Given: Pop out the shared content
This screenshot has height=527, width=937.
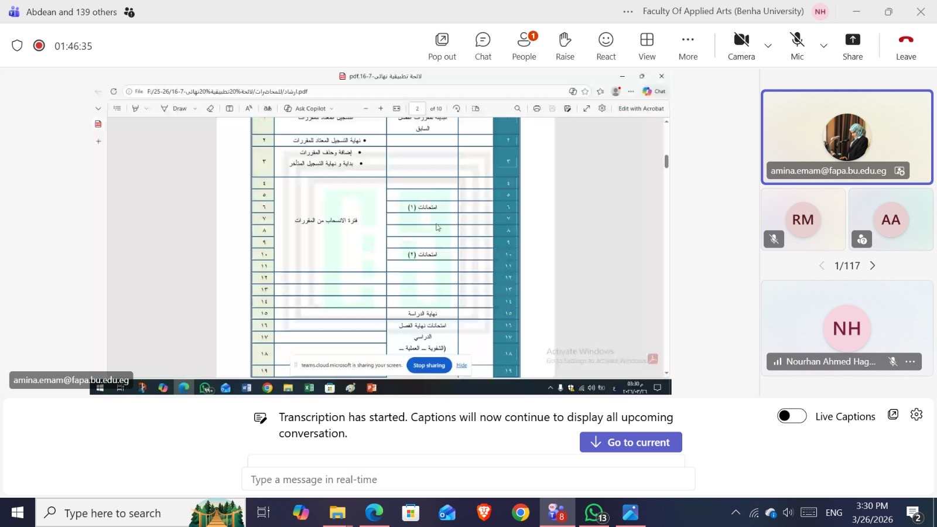Looking at the screenshot, I should pos(442,46).
